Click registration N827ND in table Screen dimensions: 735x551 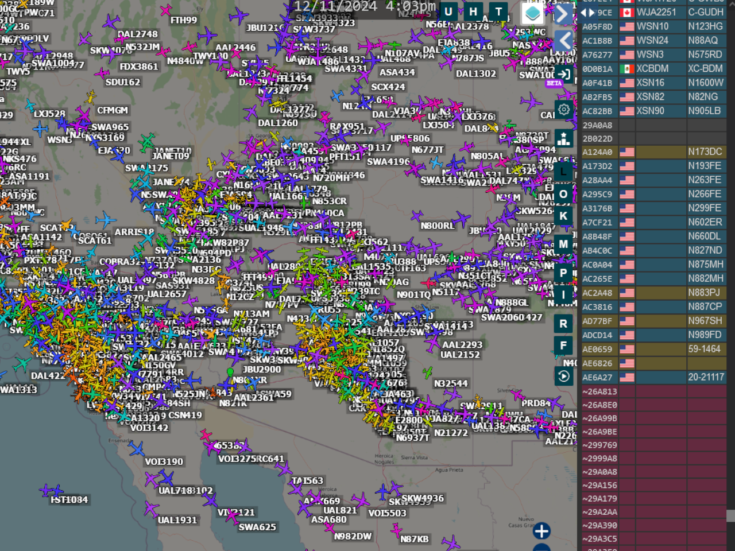point(705,250)
